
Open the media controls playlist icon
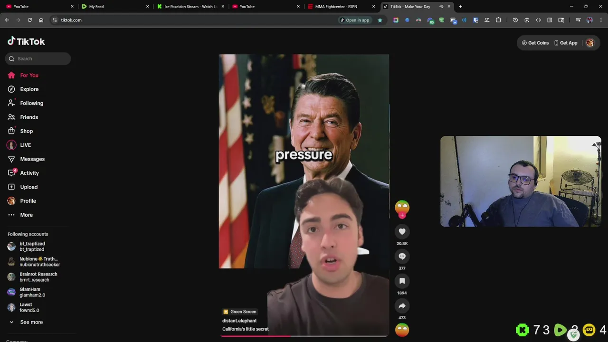click(x=578, y=20)
